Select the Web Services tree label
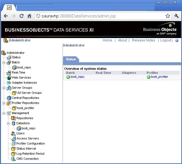The width and height of the screenshot is (182, 164). (x=21, y=77)
